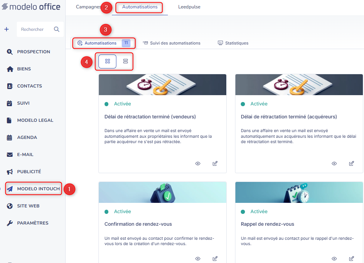Open the Agenda menu item
The image size is (364, 263).
click(27, 137)
